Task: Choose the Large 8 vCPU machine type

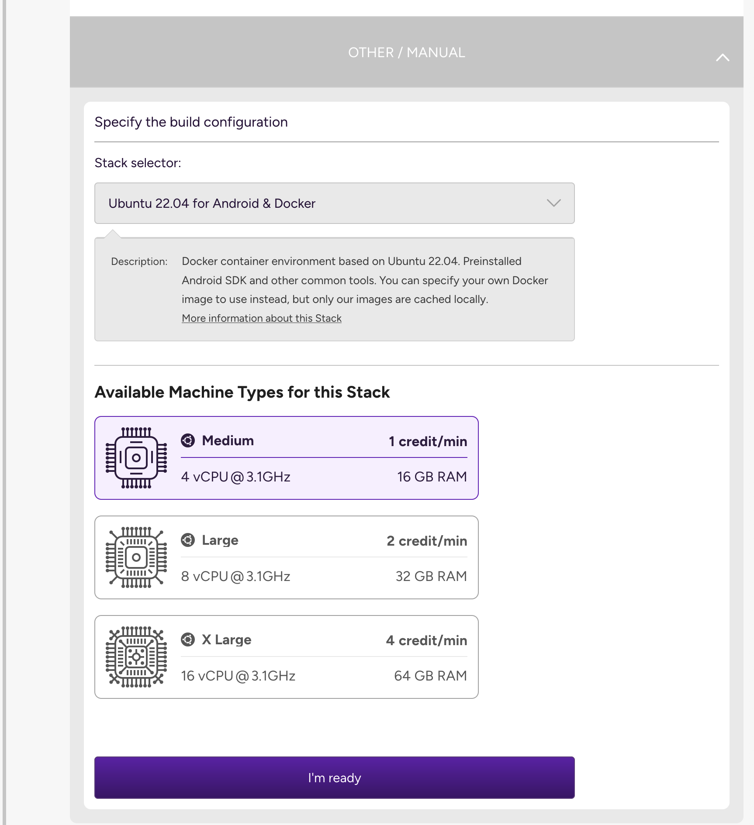Action: (287, 557)
